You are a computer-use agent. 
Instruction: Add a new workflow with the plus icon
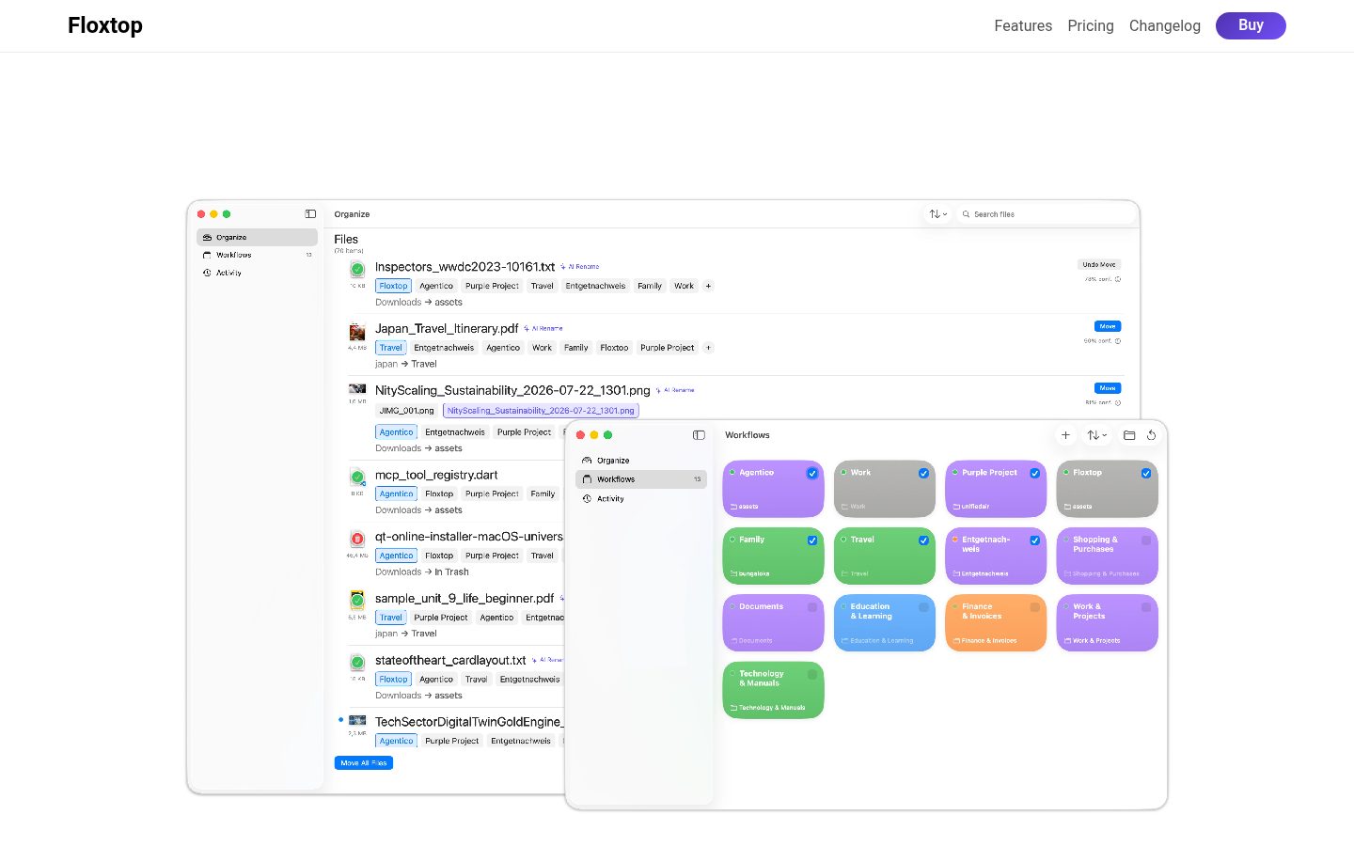coord(1065,435)
